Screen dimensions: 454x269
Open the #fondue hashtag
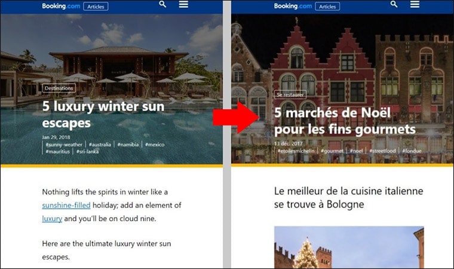tap(412, 151)
